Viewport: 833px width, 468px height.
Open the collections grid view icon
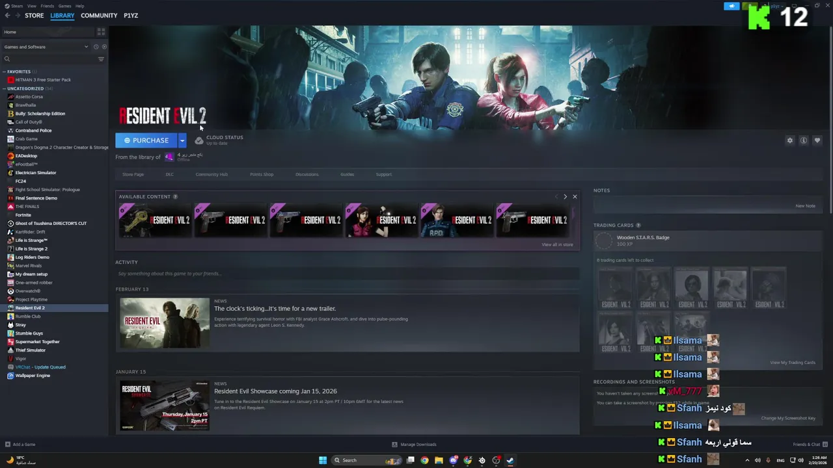point(101,32)
